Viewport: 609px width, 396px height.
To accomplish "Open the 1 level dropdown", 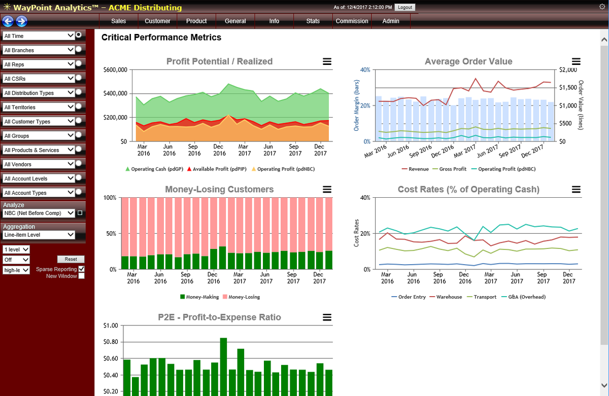I will (x=16, y=249).
